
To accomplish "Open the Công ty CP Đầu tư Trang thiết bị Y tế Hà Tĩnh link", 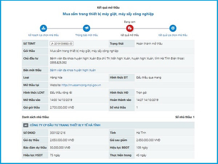I will click(x=65, y=125).
